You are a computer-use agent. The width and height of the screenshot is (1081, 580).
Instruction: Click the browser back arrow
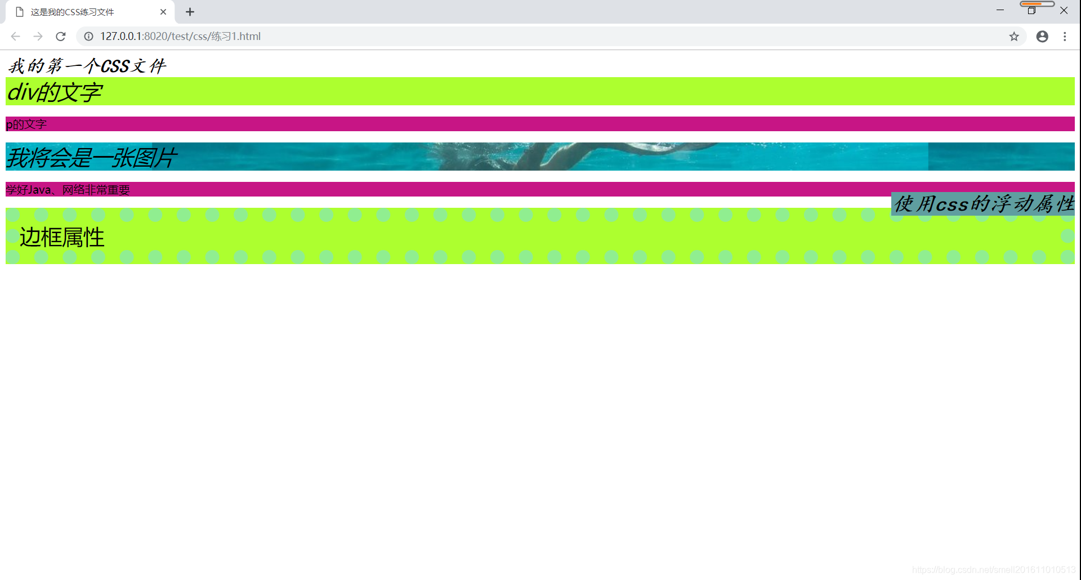(x=15, y=37)
